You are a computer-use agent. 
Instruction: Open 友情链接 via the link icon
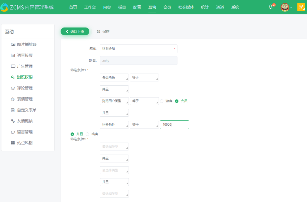pos(13,121)
